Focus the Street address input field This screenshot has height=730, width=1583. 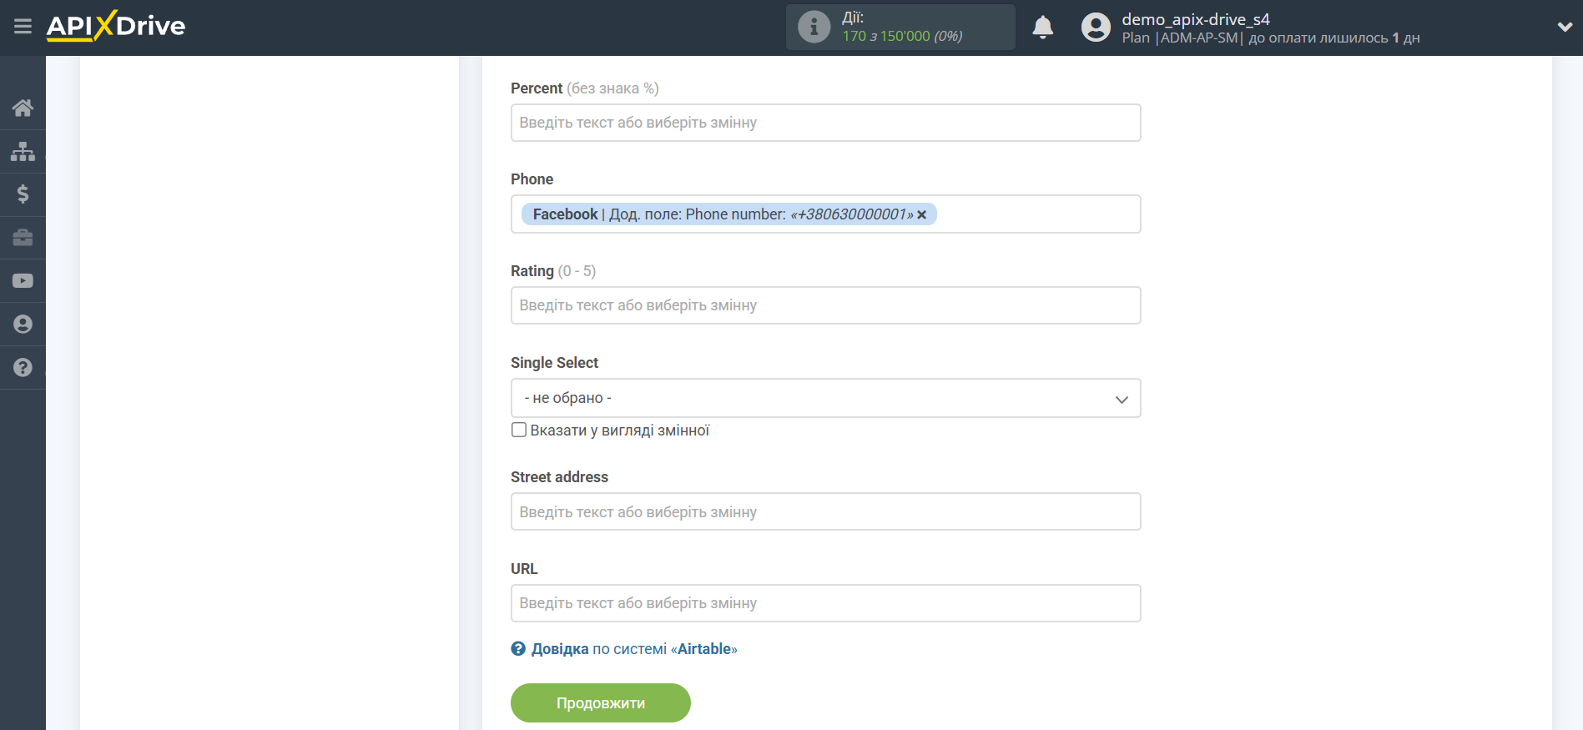click(x=824, y=512)
